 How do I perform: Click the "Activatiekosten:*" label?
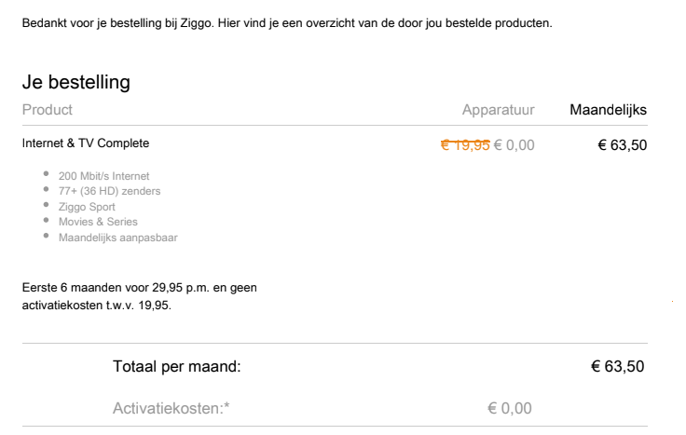point(171,408)
